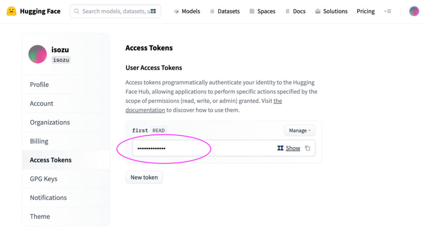Click the Access Tokens page heading

pyautogui.click(x=149, y=48)
